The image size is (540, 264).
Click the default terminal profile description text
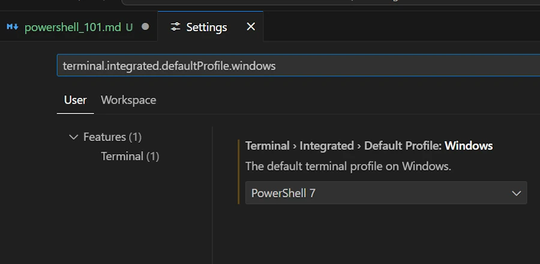point(348,166)
